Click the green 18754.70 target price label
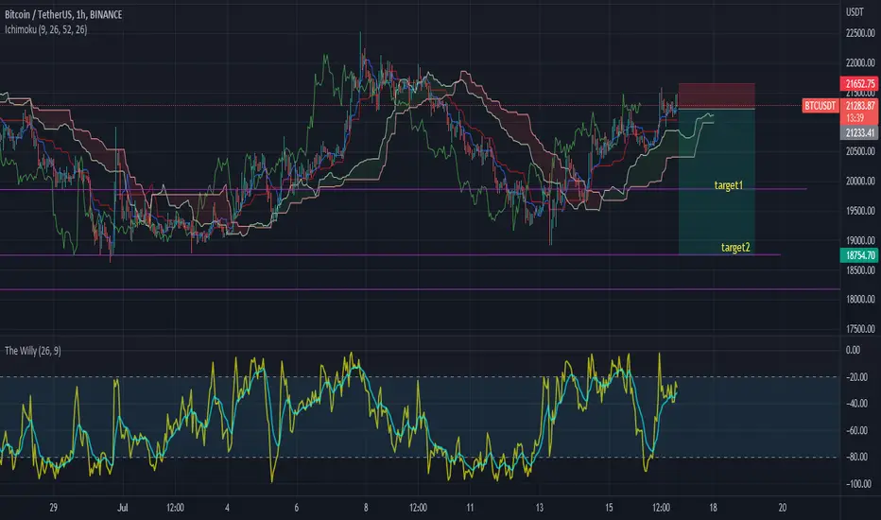This screenshot has width=881, height=520. tap(859, 255)
